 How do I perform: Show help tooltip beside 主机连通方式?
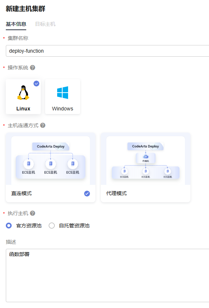pyautogui.click(x=43, y=125)
